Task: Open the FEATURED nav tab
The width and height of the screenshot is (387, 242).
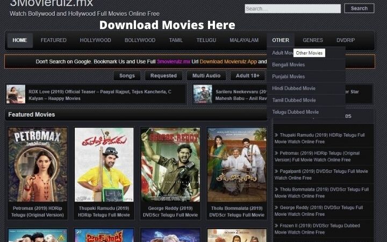Action: [x=54, y=40]
